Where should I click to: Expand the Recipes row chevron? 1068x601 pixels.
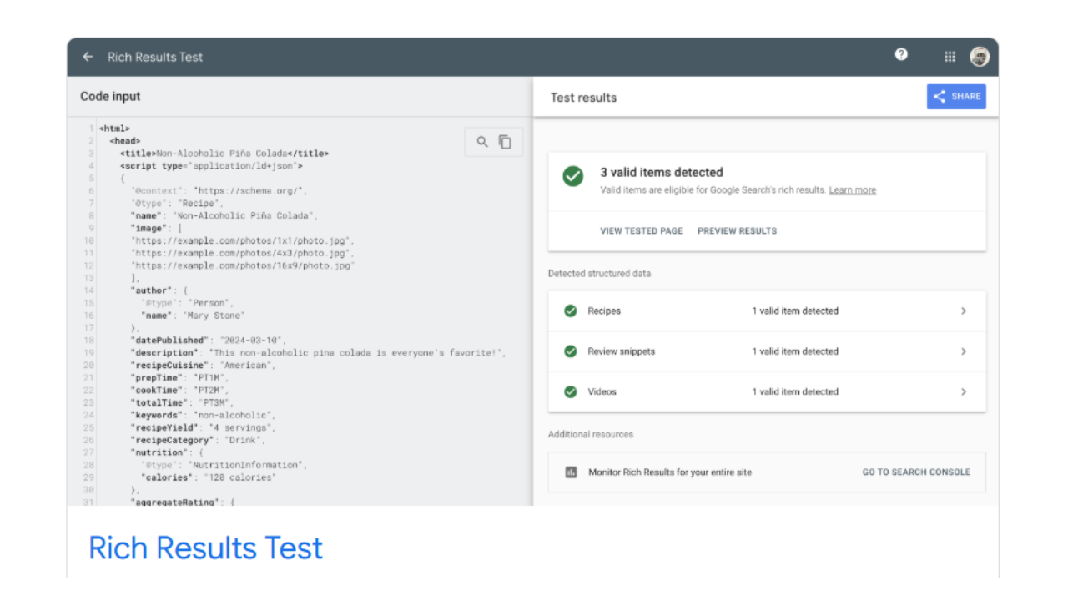[964, 311]
